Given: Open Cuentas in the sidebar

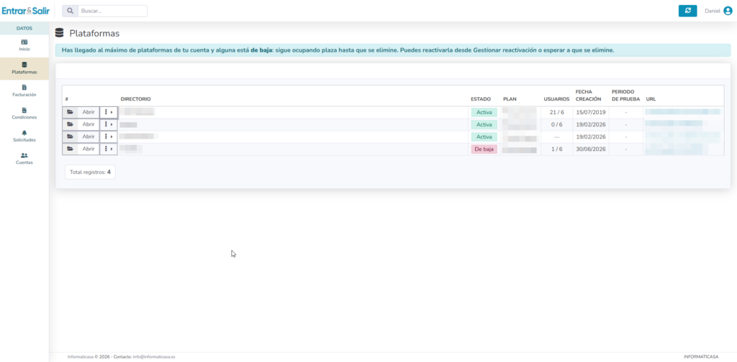Looking at the screenshot, I should [24, 159].
